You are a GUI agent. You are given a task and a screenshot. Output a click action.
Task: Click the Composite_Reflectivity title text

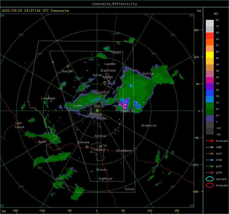(x=114, y=4)
